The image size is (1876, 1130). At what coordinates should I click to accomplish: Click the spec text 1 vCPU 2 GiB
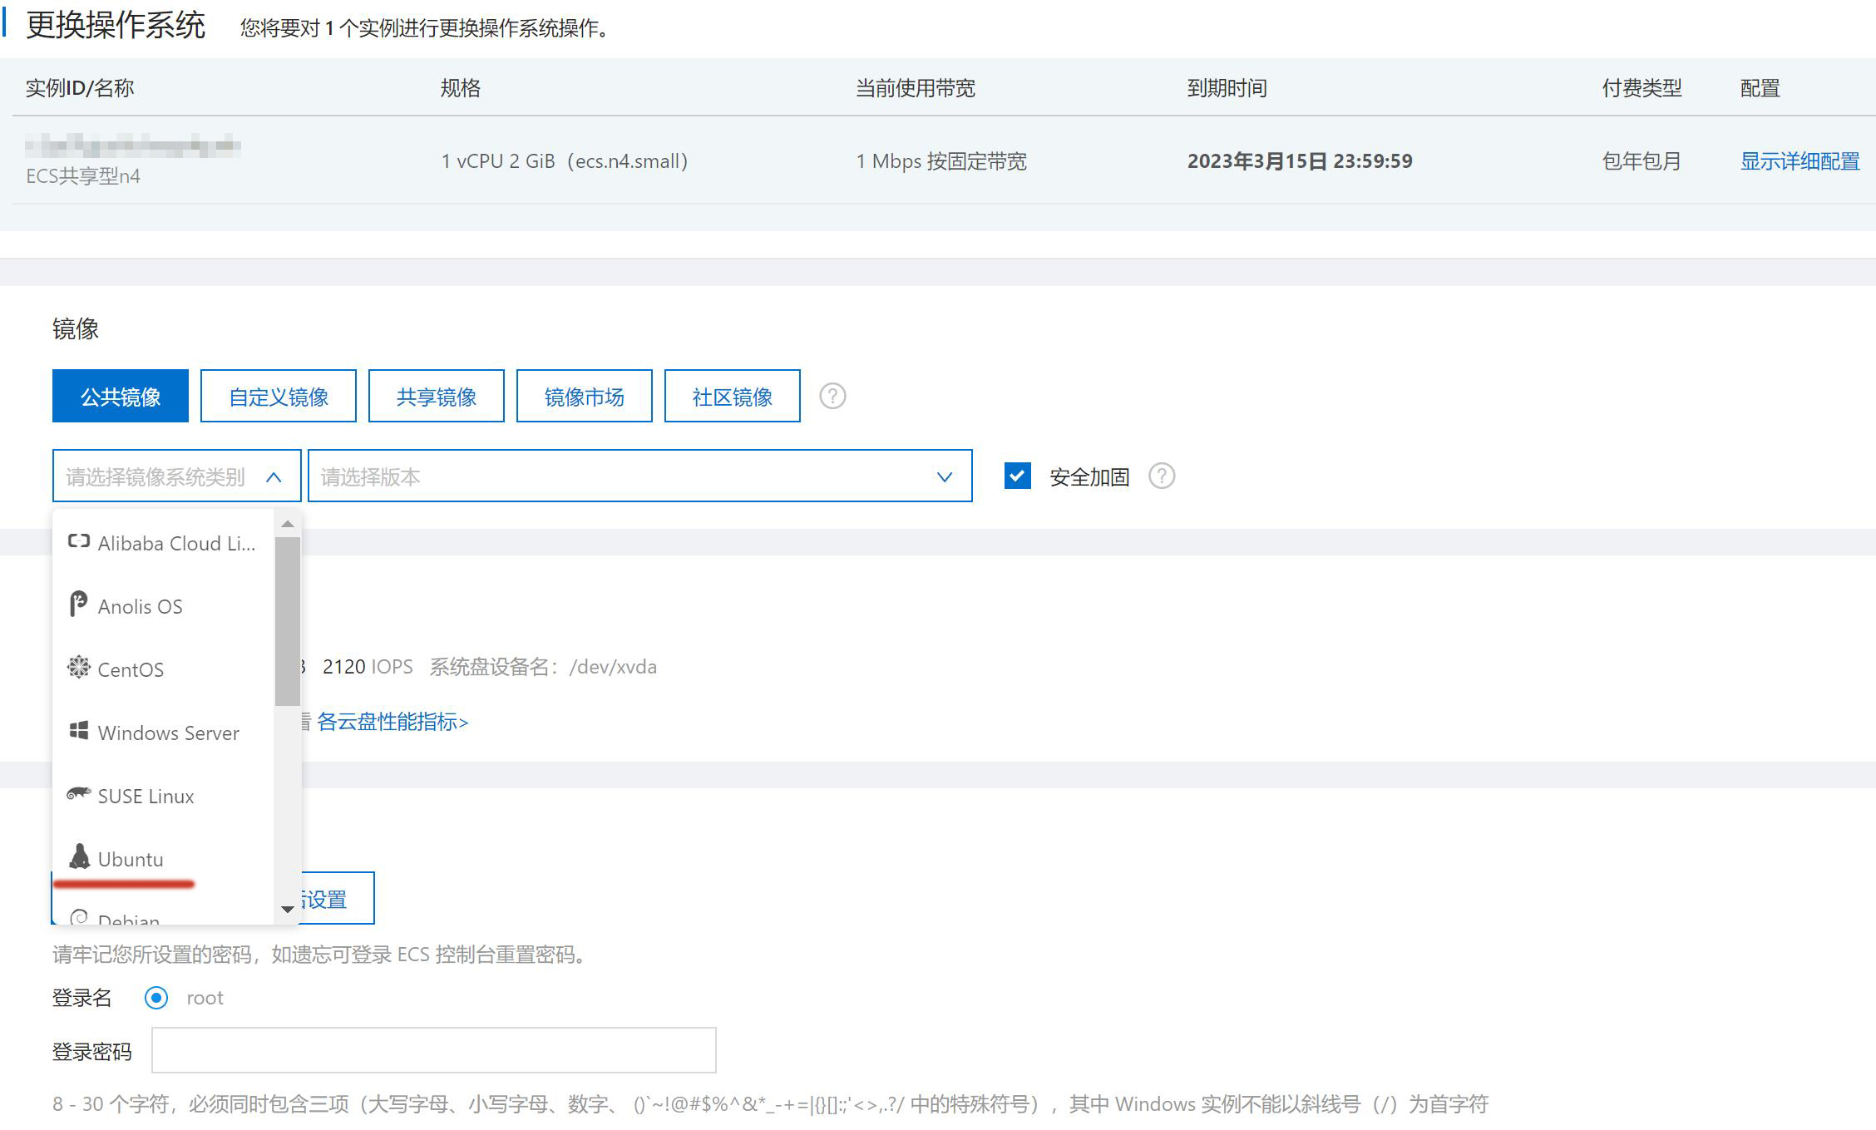(x=498, y=161)
